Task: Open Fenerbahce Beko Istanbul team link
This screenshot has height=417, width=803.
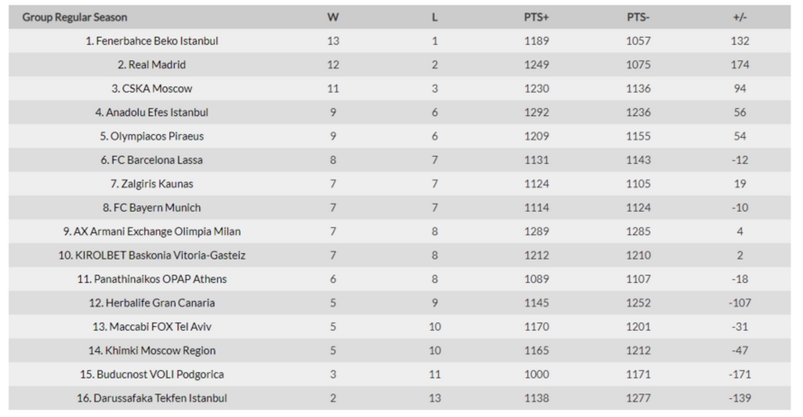Action: tap(152, 41)
